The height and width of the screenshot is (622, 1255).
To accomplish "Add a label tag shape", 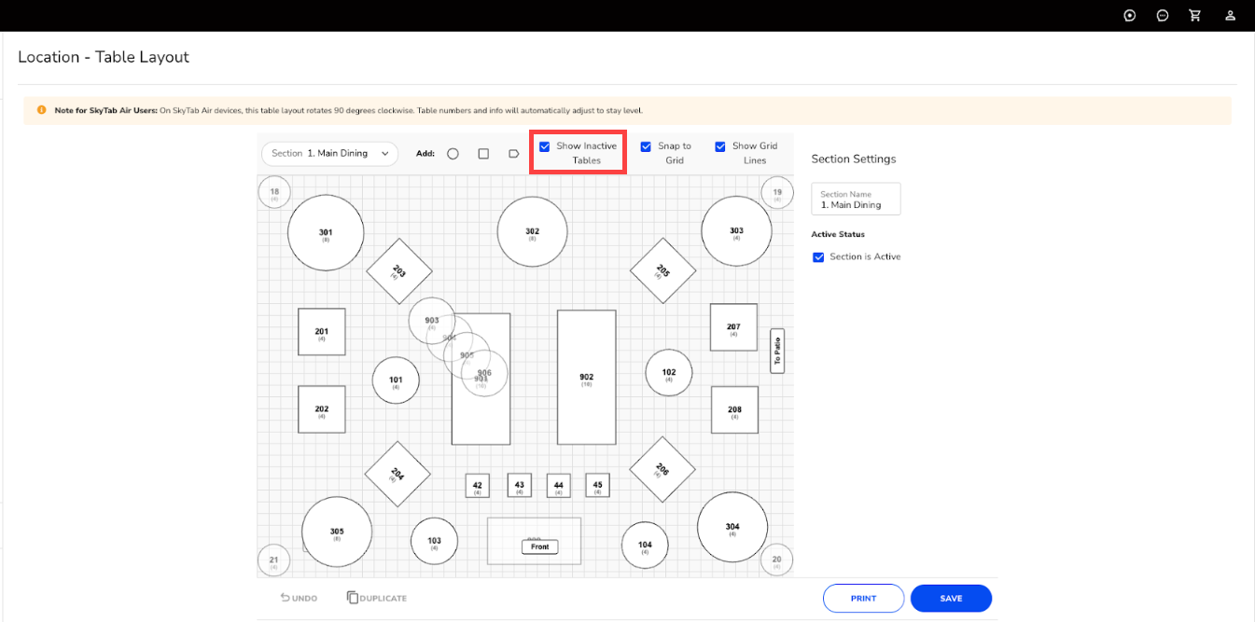I will (x=513, y=154).
